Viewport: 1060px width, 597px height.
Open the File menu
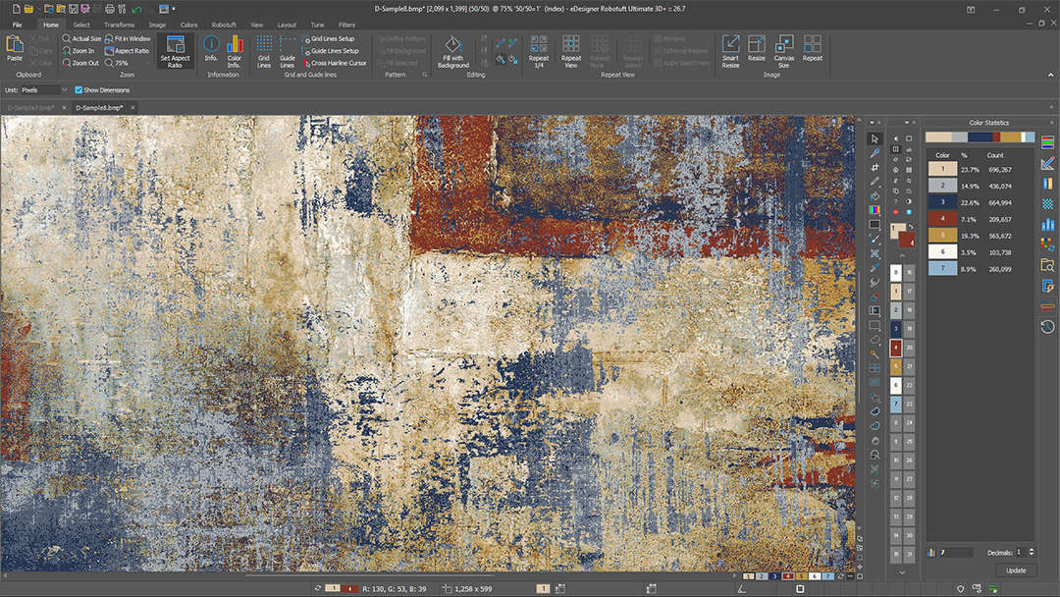click(17, 25)
